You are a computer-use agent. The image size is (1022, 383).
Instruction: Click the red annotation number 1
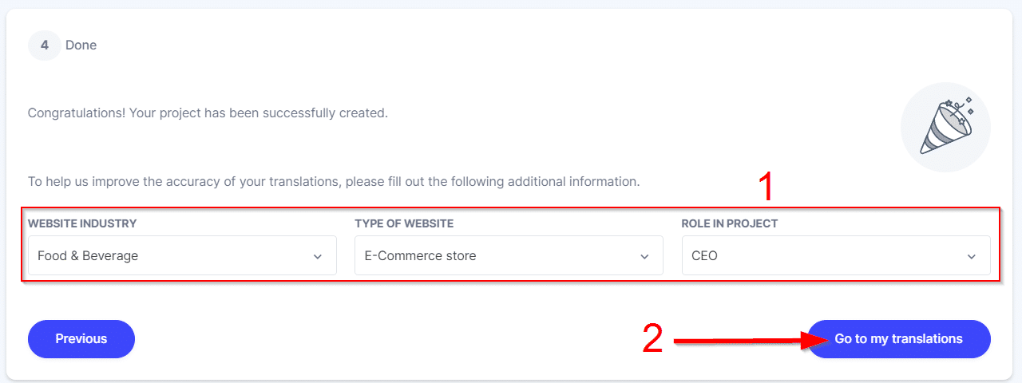point(766,188)
